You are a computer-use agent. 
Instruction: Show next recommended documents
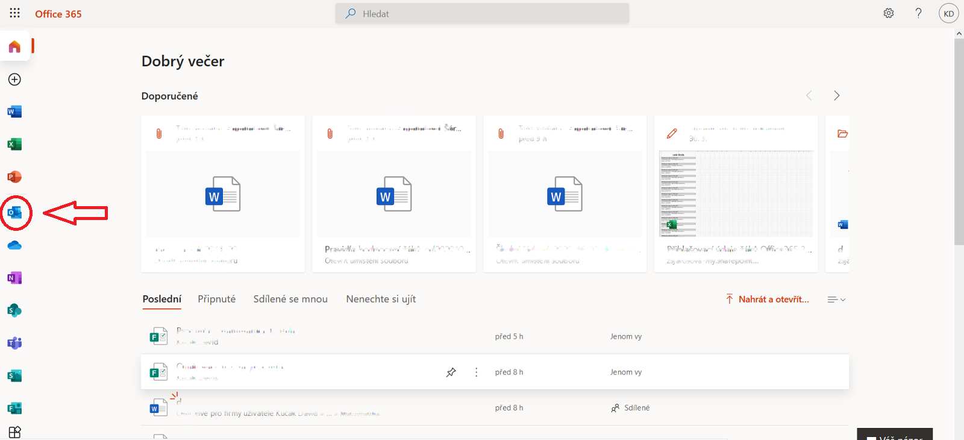[x=836, y=95]
